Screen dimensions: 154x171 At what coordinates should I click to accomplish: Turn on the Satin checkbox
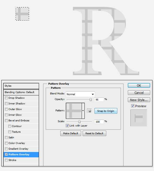coord(6,138)
